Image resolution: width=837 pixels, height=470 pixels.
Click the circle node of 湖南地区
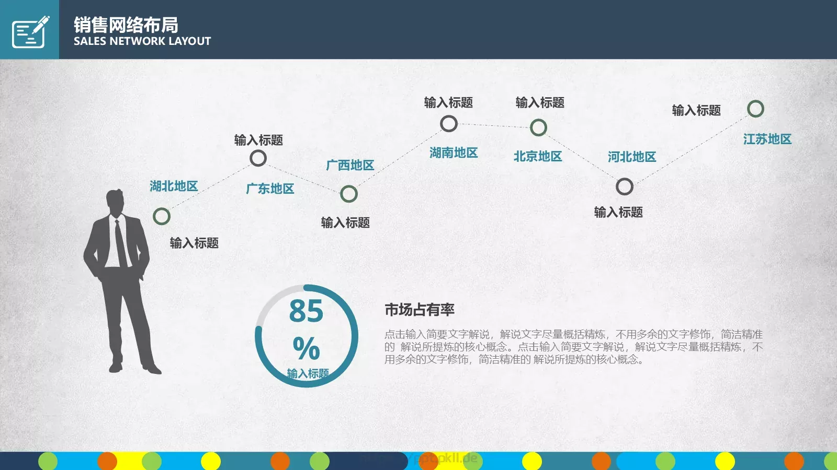click(x=449, y=124)
